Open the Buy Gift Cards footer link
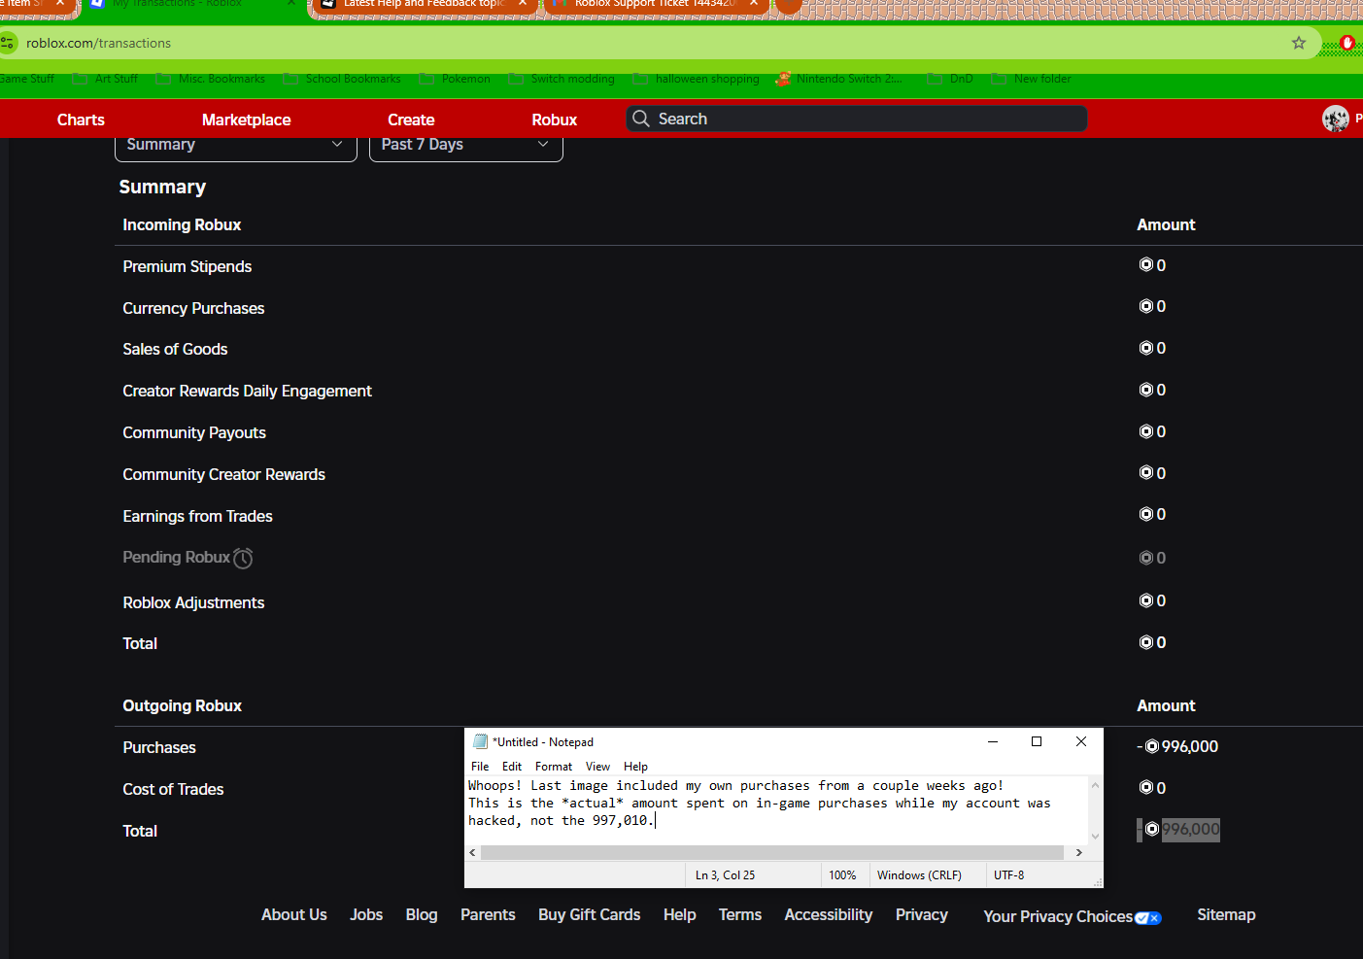Viewport: 1363px width, 959px height. pyautogui.click(x=590, y=915)
